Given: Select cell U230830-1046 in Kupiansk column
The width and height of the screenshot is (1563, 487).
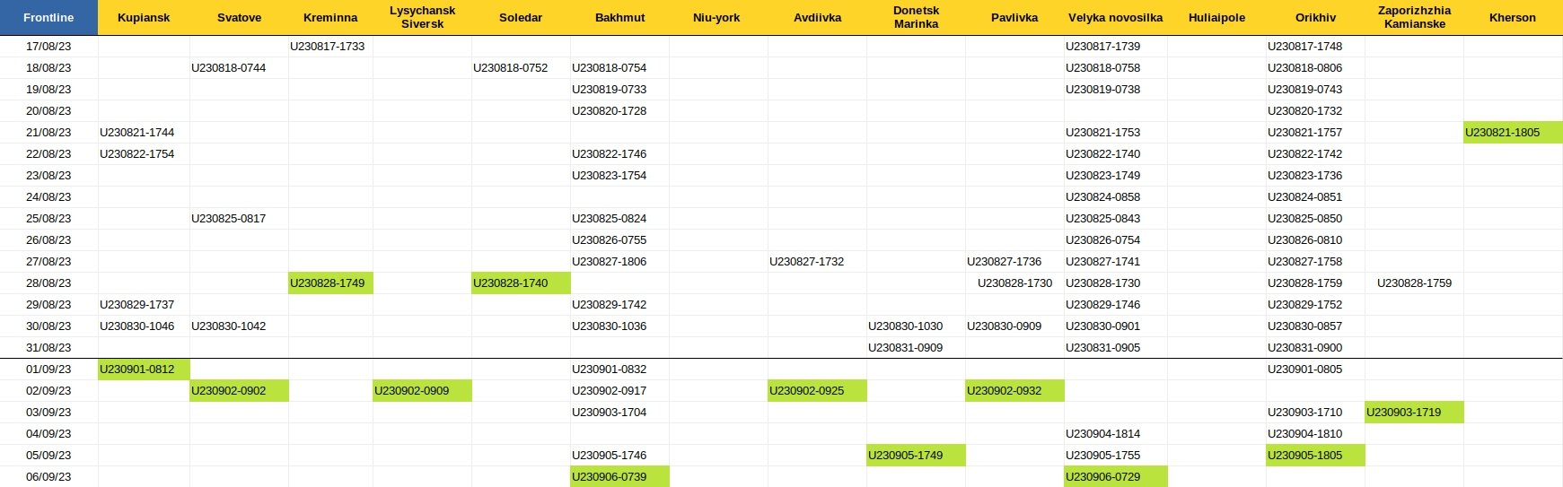Looking at the screenshot, I should click(137, 326).
